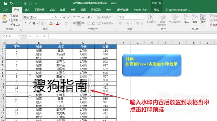Undo the last action

point(11,3)
